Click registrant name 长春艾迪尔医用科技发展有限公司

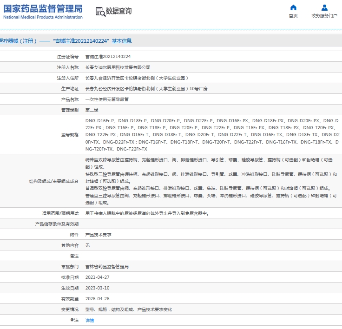coord(118,67)
